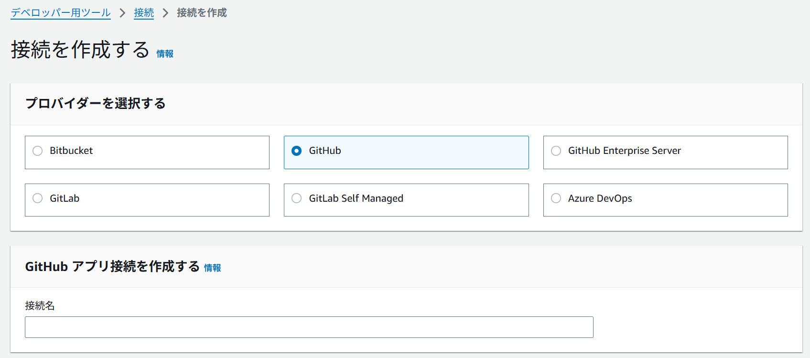Viewport: 810px width, 358px height.
Task: Click the Azure DevOps option card
Action: coord(665,200)
